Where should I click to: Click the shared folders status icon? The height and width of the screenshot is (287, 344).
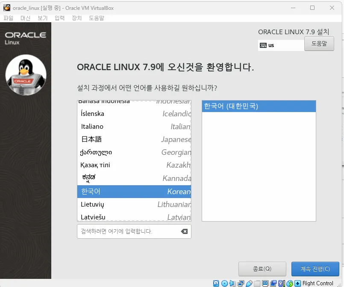(x=257, y=283)
